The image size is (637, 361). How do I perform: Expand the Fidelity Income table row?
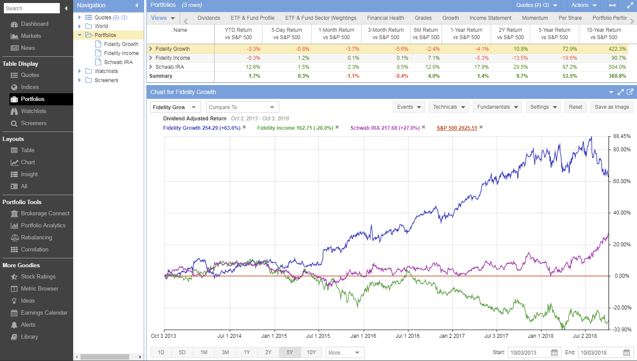pos(151,58)
